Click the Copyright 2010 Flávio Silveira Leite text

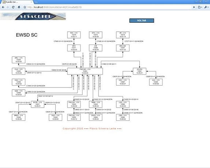(x=92, y=128)
